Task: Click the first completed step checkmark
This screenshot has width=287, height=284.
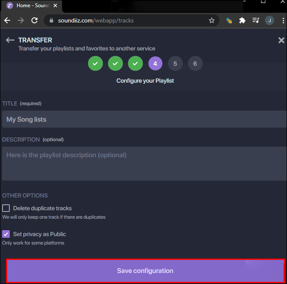Action: click(95, 64)
